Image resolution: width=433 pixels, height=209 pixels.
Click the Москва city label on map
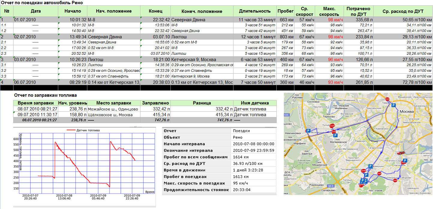(407, 111)
